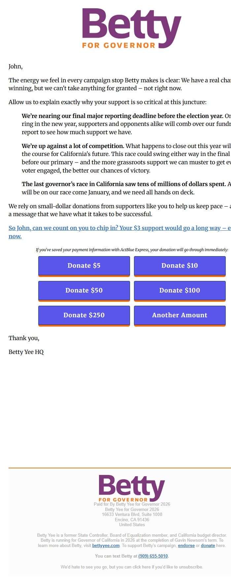The width and height of the screenshot is (231, 585).
Task: Select the Donate $100 option
Action: [x=180, y=291]
